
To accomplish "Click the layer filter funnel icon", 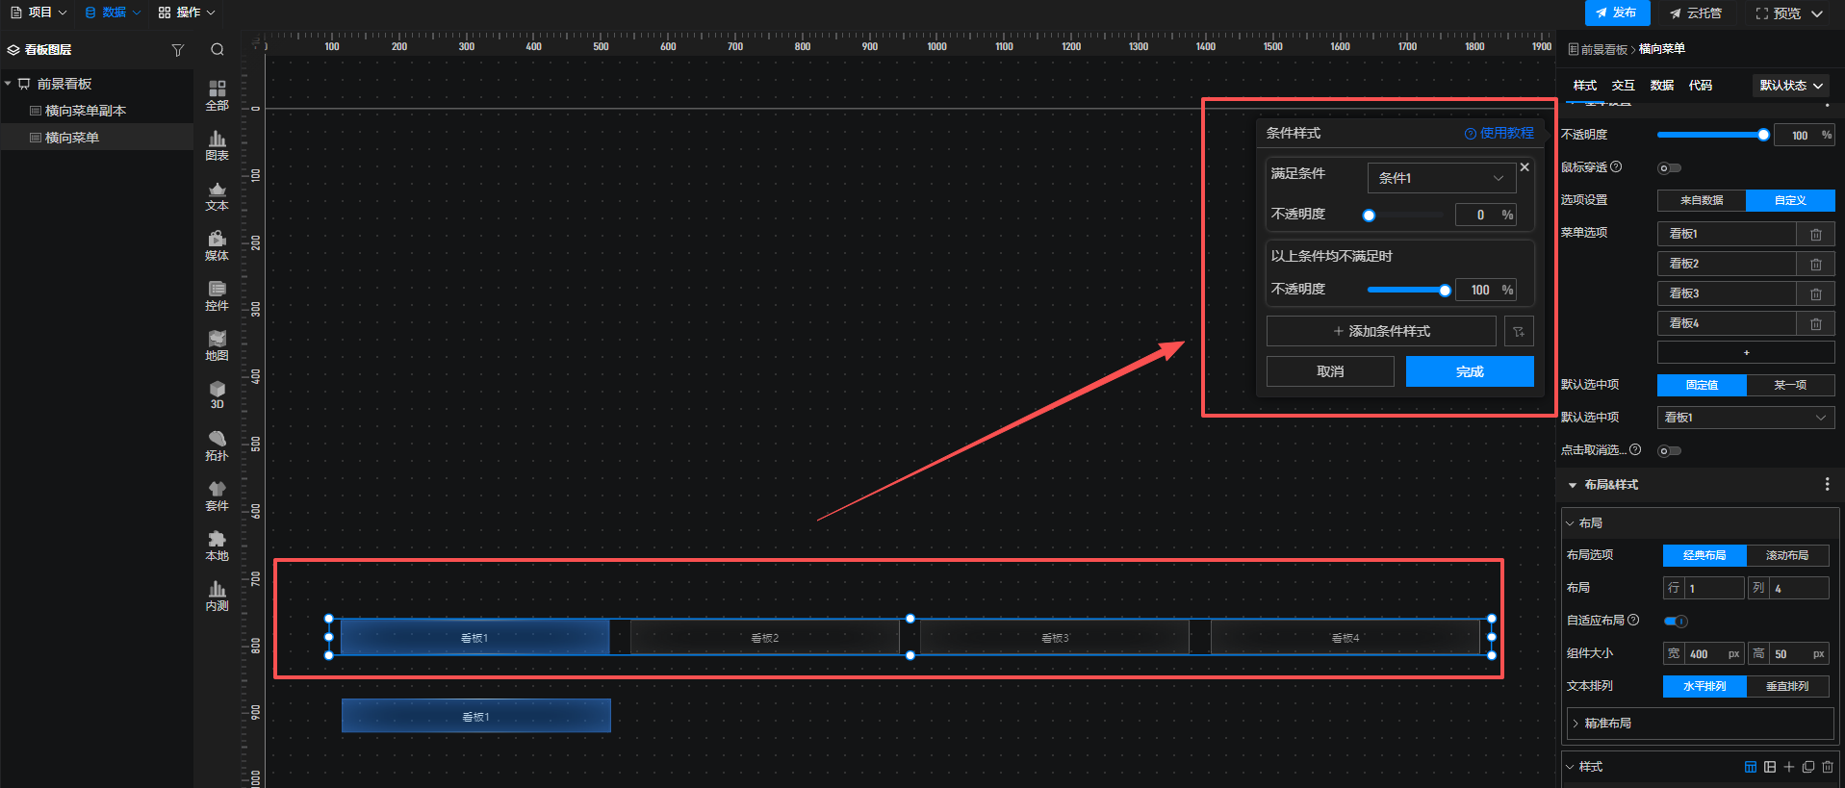I will coord(178,50).
